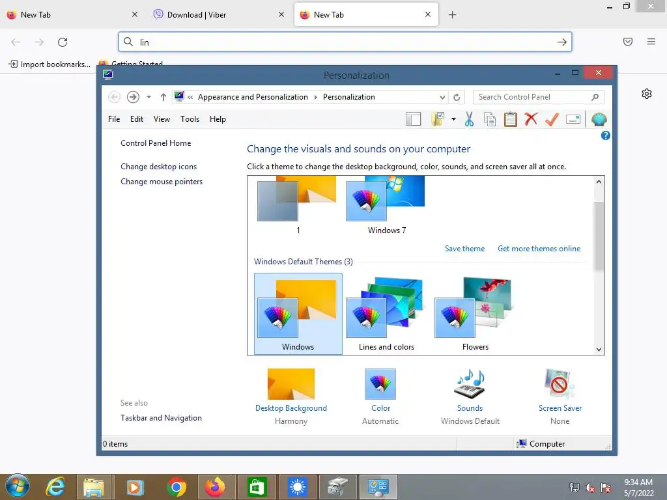Open File Explorer from taskbar
This screenshot has height=500, width=667.
pos(94,487)
